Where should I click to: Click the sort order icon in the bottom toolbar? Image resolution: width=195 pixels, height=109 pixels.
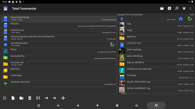coord(38,98)
